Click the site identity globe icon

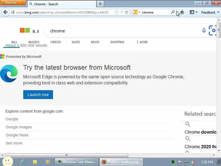[13, 12]
